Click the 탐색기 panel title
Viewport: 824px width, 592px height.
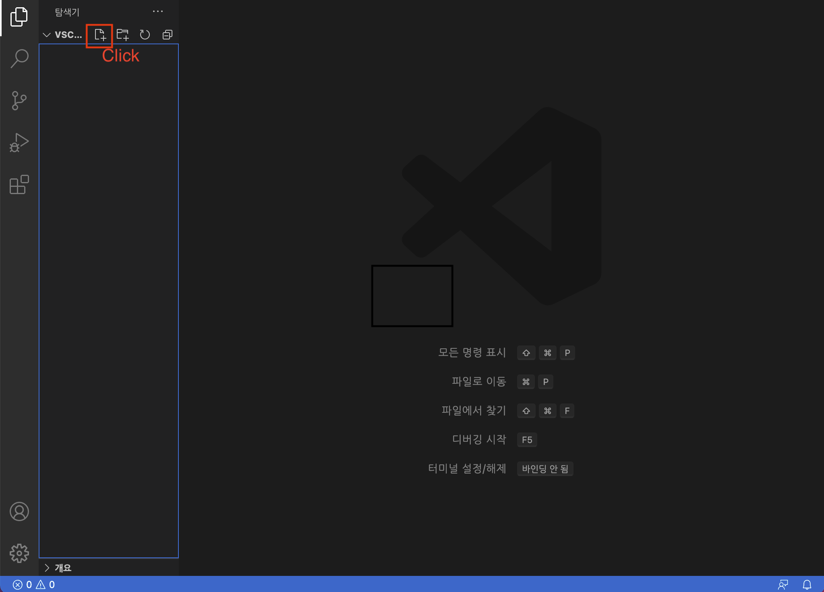[67, 12]
